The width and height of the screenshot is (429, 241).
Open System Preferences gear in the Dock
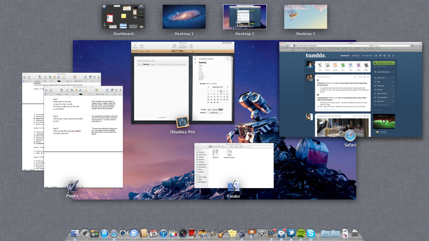click(x=261, y=233)
